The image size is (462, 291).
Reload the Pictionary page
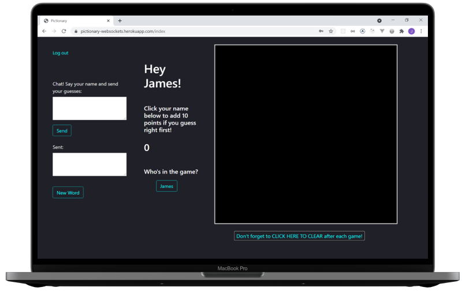pyautogui.click(x=64, y=31)
